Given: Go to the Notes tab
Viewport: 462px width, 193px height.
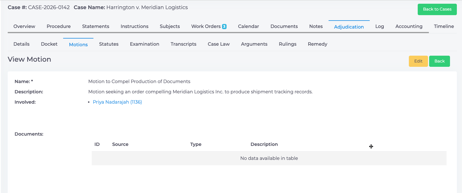Looking at the screenshot, I should pos(316,26).
